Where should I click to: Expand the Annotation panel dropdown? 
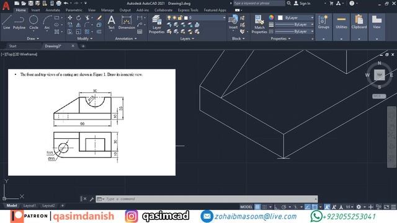click(x=126, y=38)
